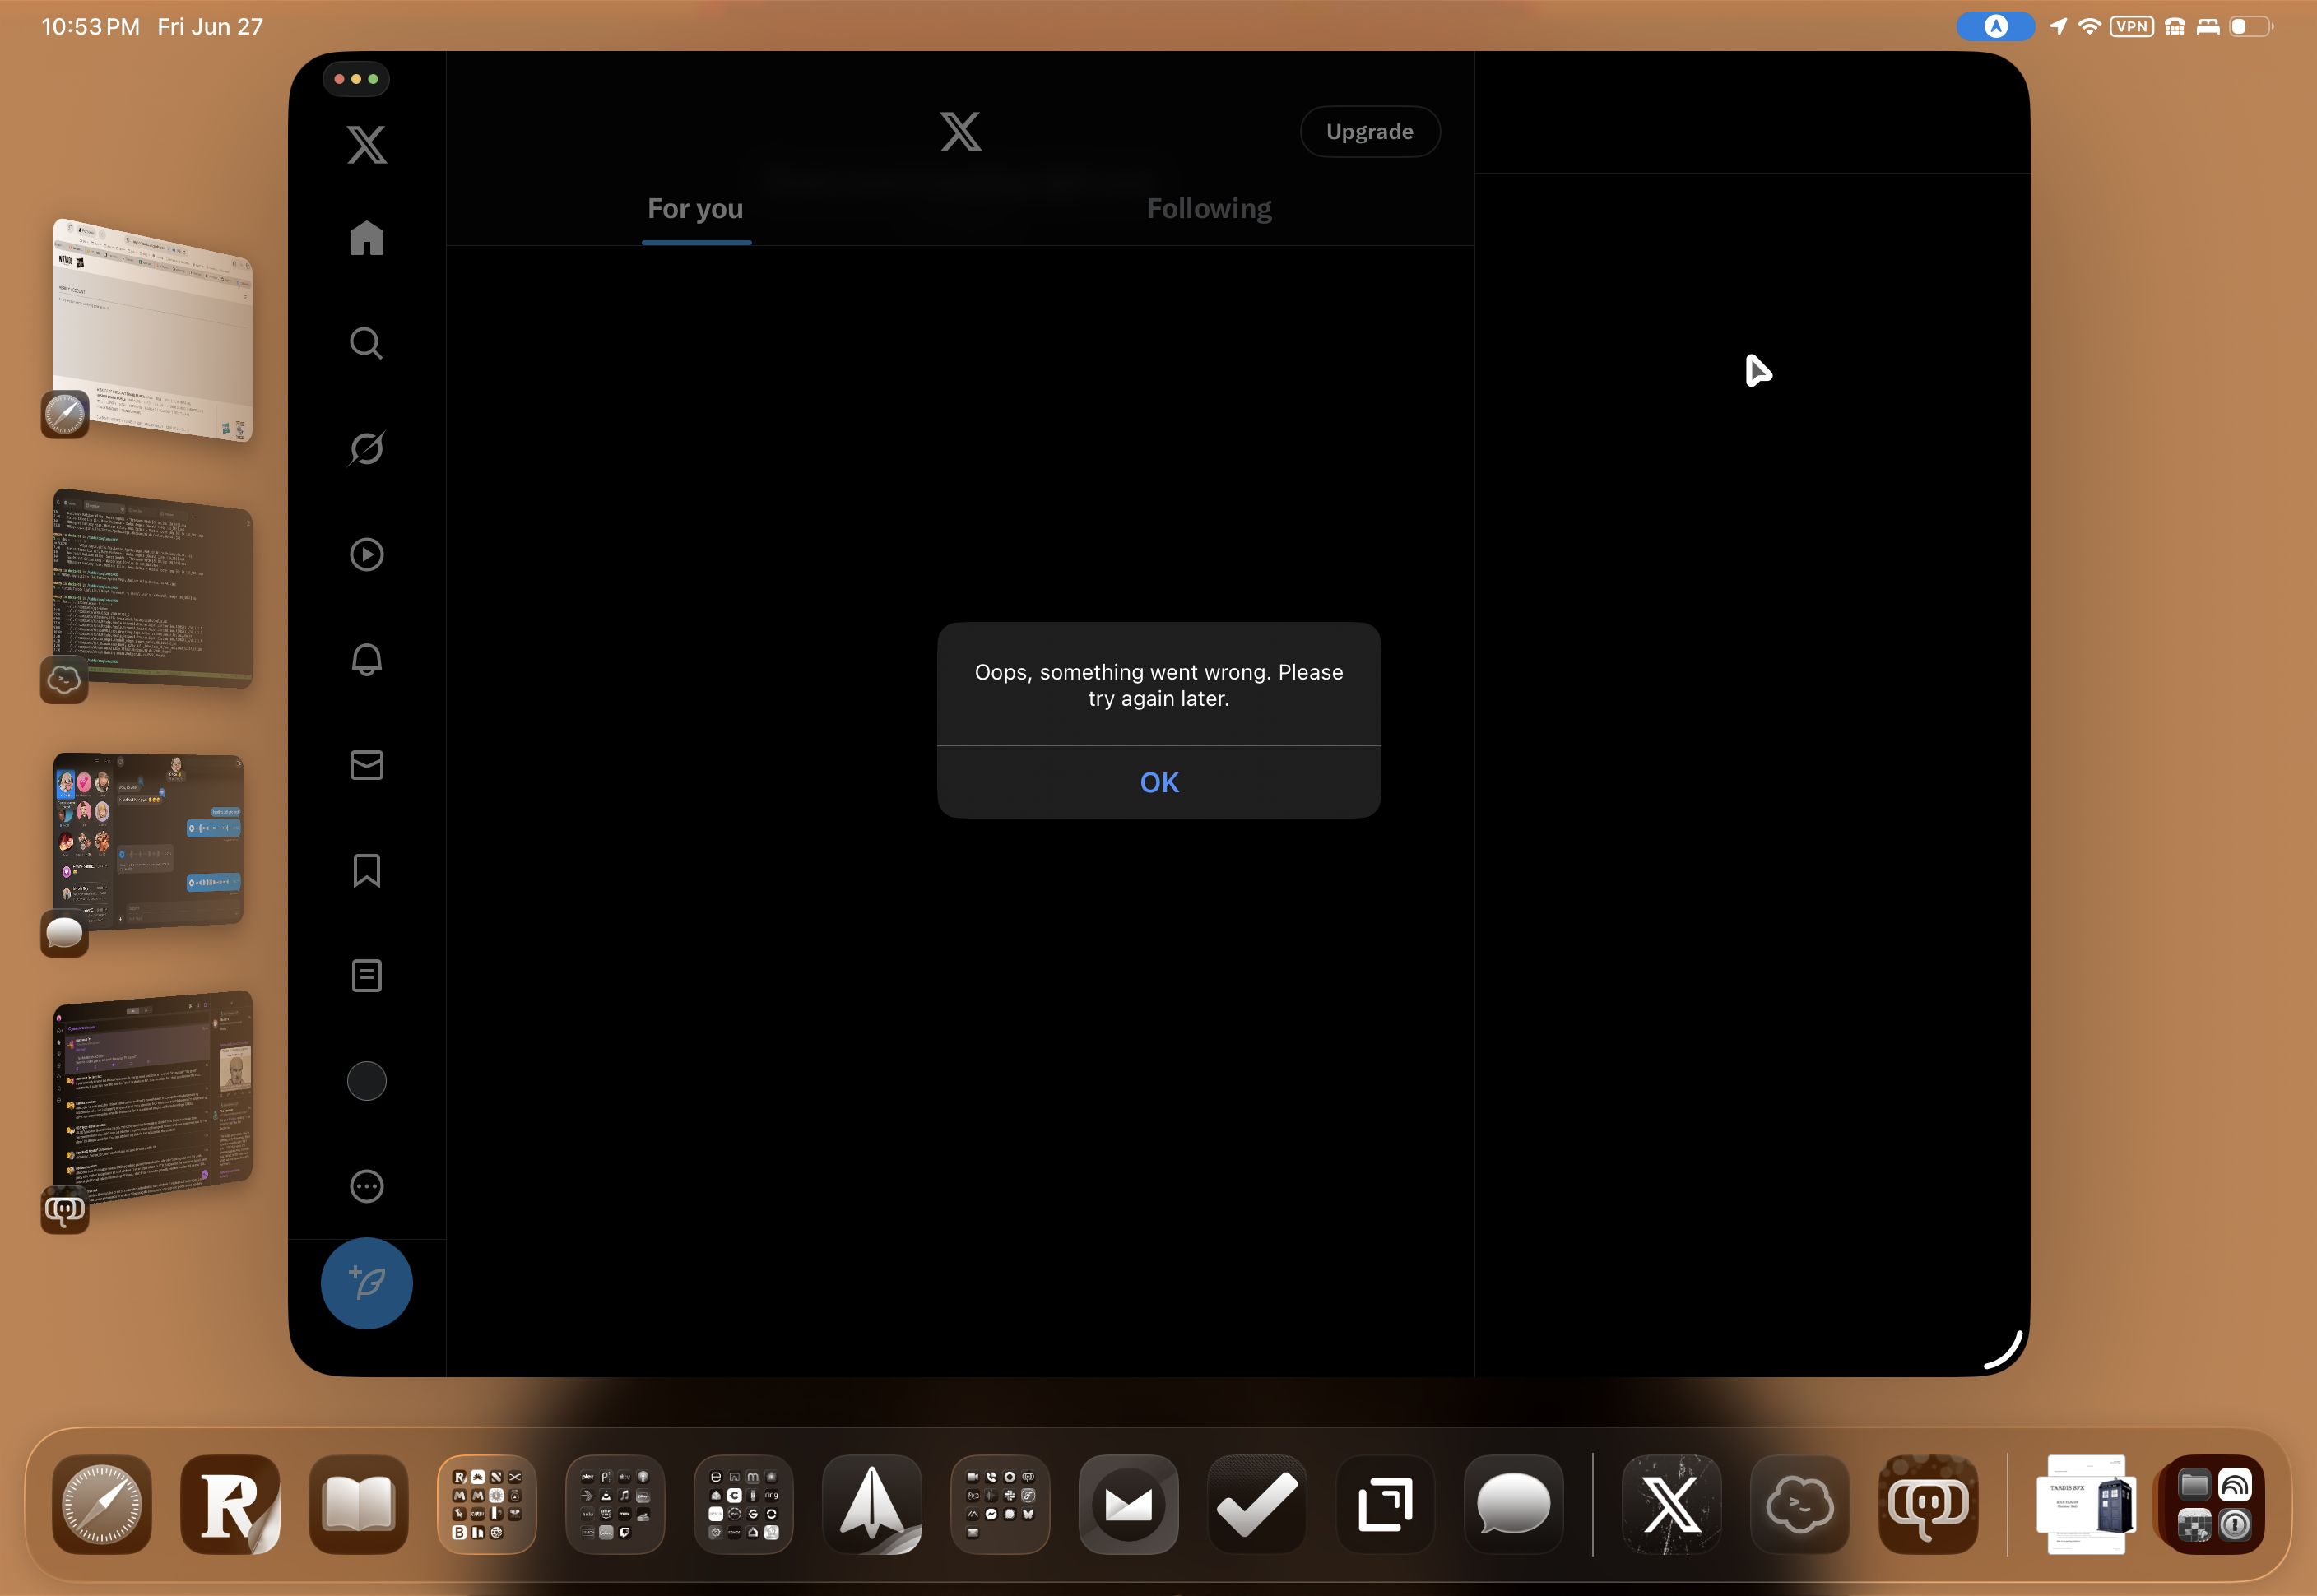Screen dimensions: 2317x1596
Task: Open the App Library icon in dock
Action: [x=2214, y=1504]
